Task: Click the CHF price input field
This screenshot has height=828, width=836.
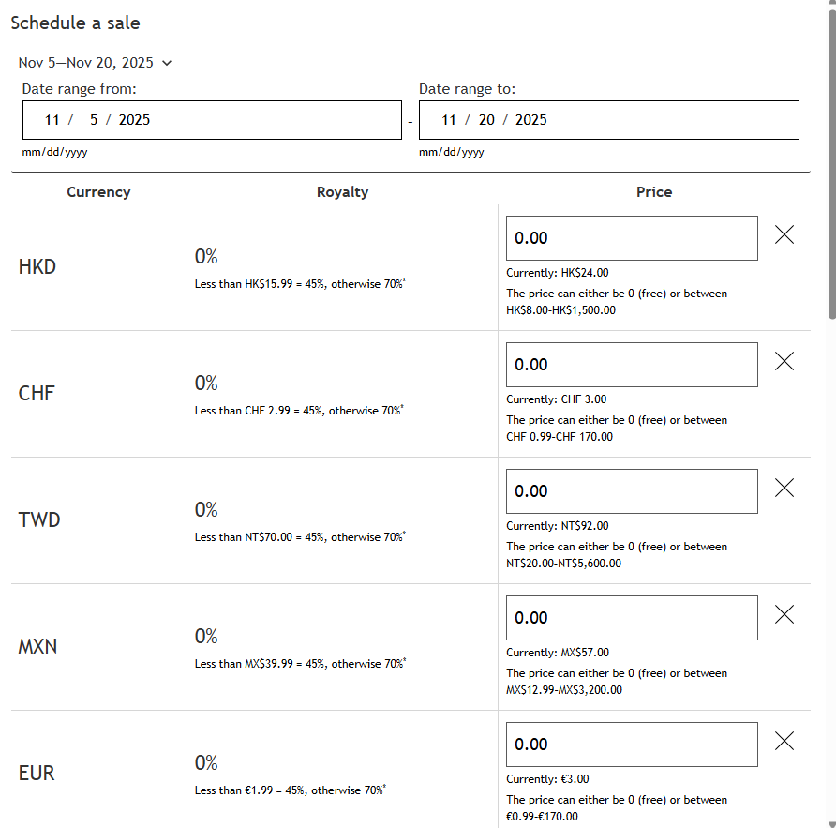Action: pyautogui.click(x=632, y=365)
